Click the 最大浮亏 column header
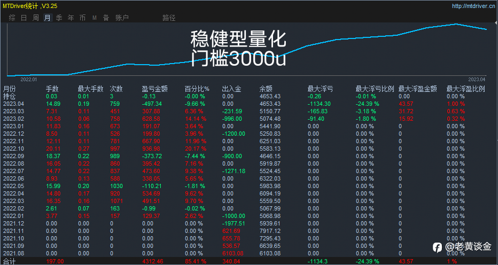 tap(321, 89)
